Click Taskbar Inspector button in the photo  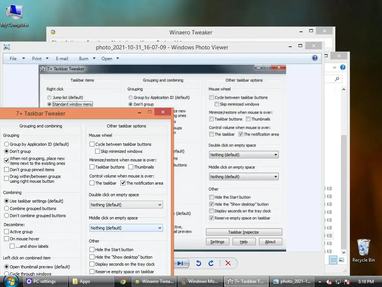(244, 232)
